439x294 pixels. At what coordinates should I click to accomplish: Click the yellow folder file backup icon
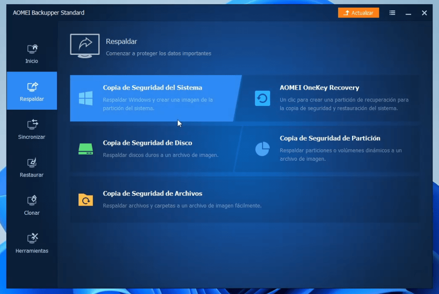86,200
